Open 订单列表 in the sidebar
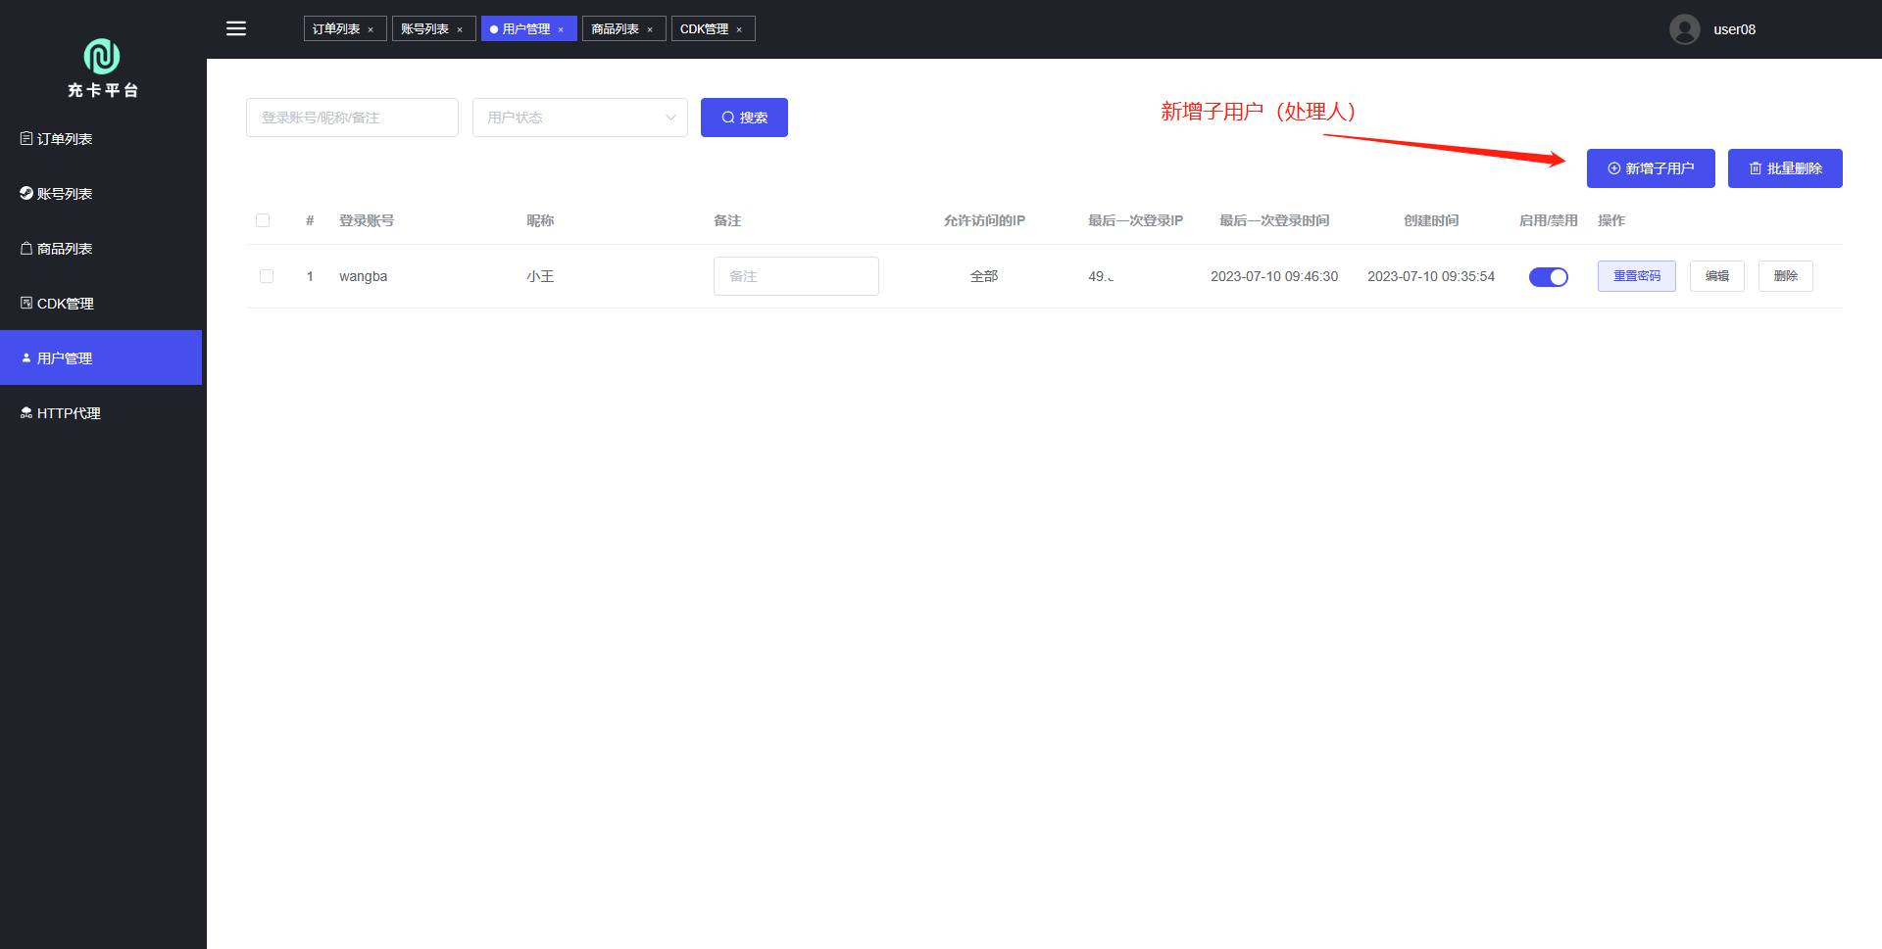This screenshot has width=1882, height=949. point(101,139)
